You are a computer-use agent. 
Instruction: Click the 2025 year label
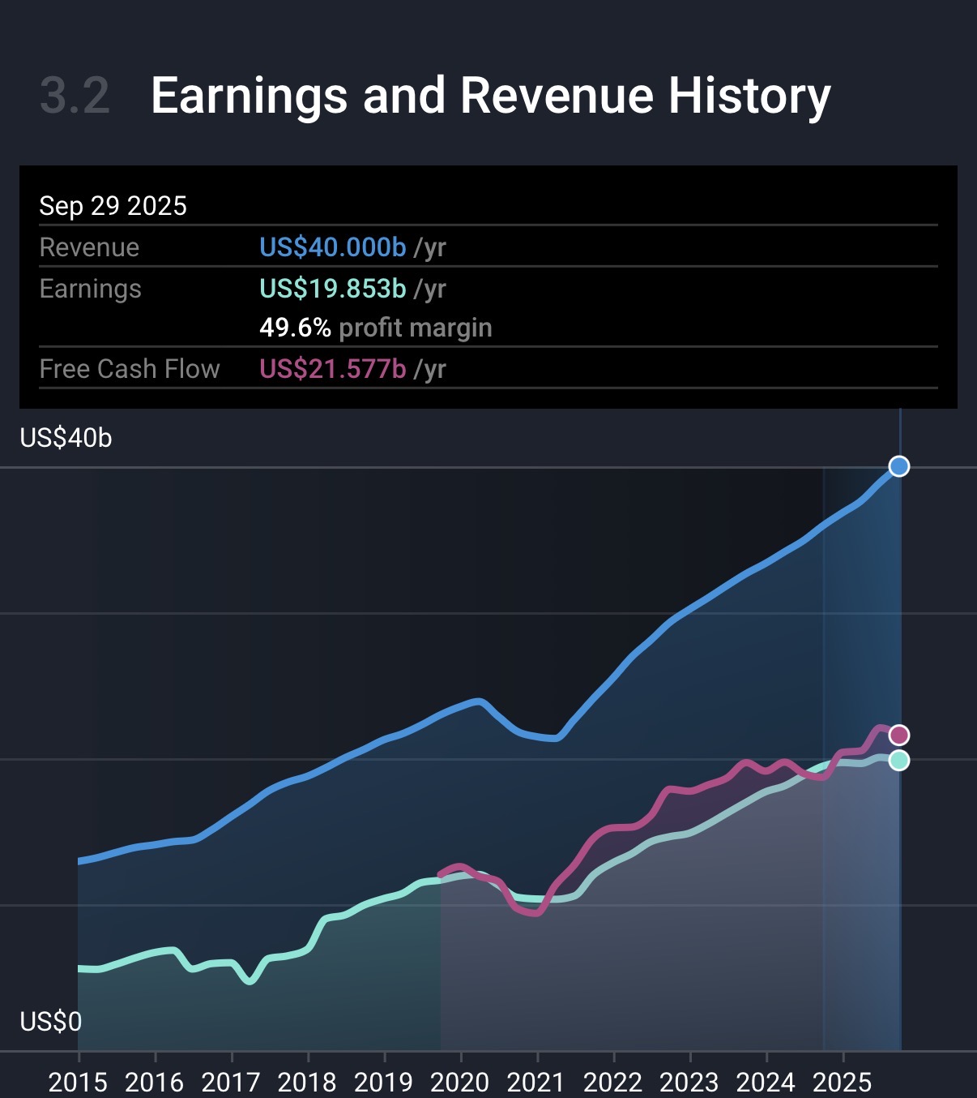tap(842, 1082)
